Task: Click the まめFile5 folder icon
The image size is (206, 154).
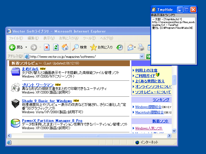Action: tap(15, 72)
